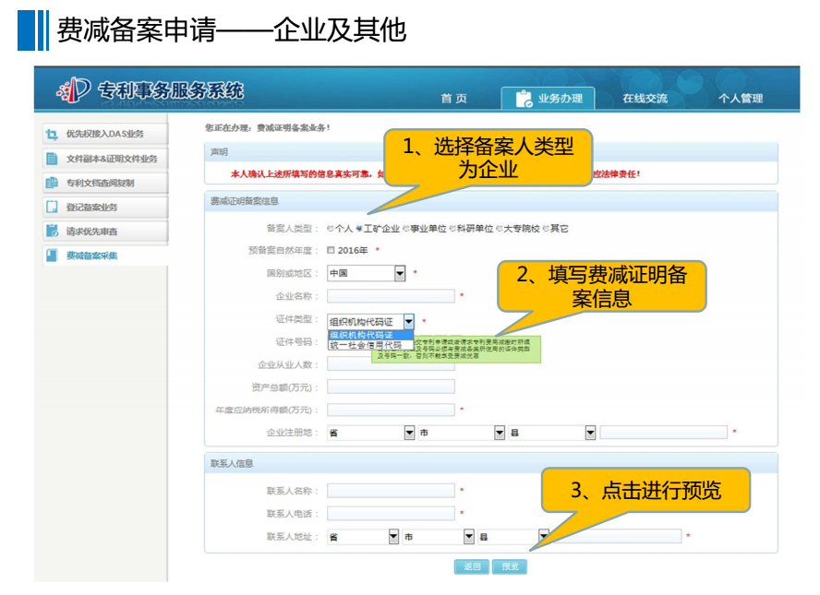820x595 pixels.
Task: Choose the 事业单位 radio button
Action: click(405, 228)
